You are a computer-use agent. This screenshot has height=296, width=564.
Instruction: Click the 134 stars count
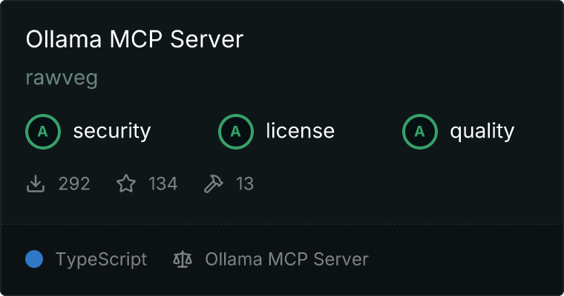pyautogui.click(x=163, y=184)
